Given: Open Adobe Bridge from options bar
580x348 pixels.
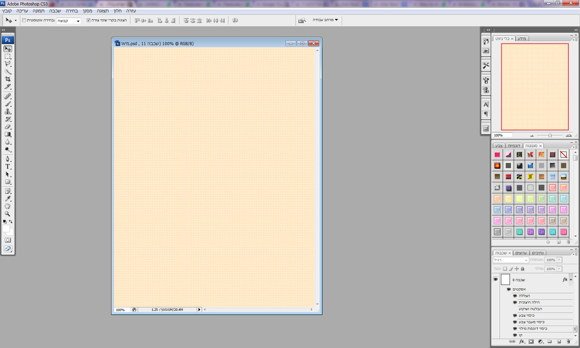Looking at the screenshot, I should [x=302, y=20].
